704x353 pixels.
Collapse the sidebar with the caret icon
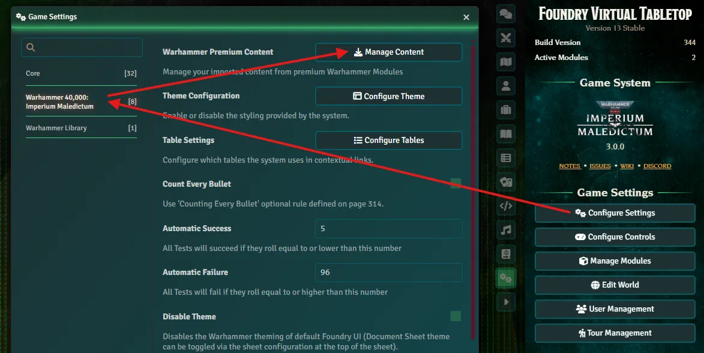(506, 302)
